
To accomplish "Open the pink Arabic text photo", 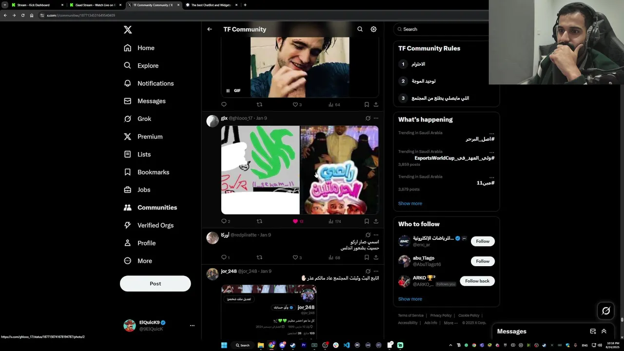I will (x=340, y=170).
